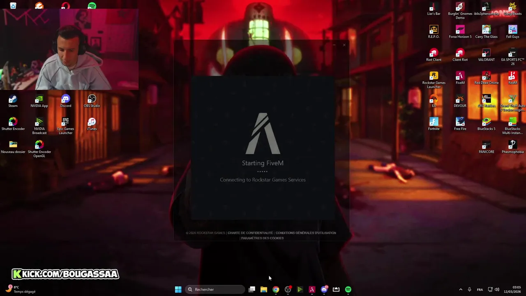Viewport: 526px width, 296px height.
Task: Select the Client Riot desktop shortcut
Action: point(460,55)
